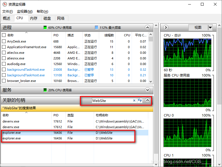Check the AnyDesk.exe process checkbox

tap(4, 41)
